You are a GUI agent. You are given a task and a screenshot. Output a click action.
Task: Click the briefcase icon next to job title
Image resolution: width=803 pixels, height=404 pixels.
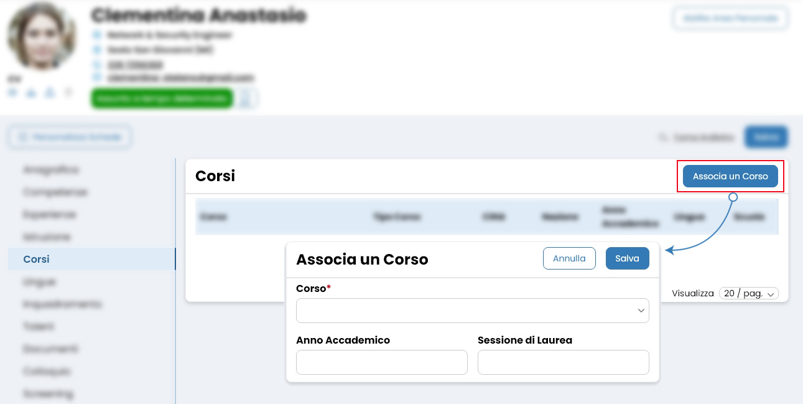click(x=96, y=35)
